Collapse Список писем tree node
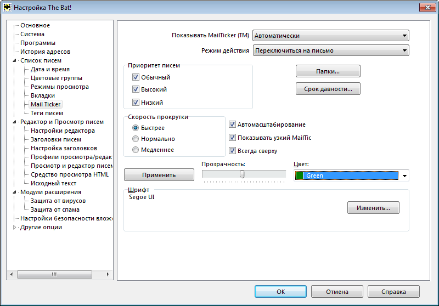The height and width of the screenshot is (306, 439). (x=15, y=60)
